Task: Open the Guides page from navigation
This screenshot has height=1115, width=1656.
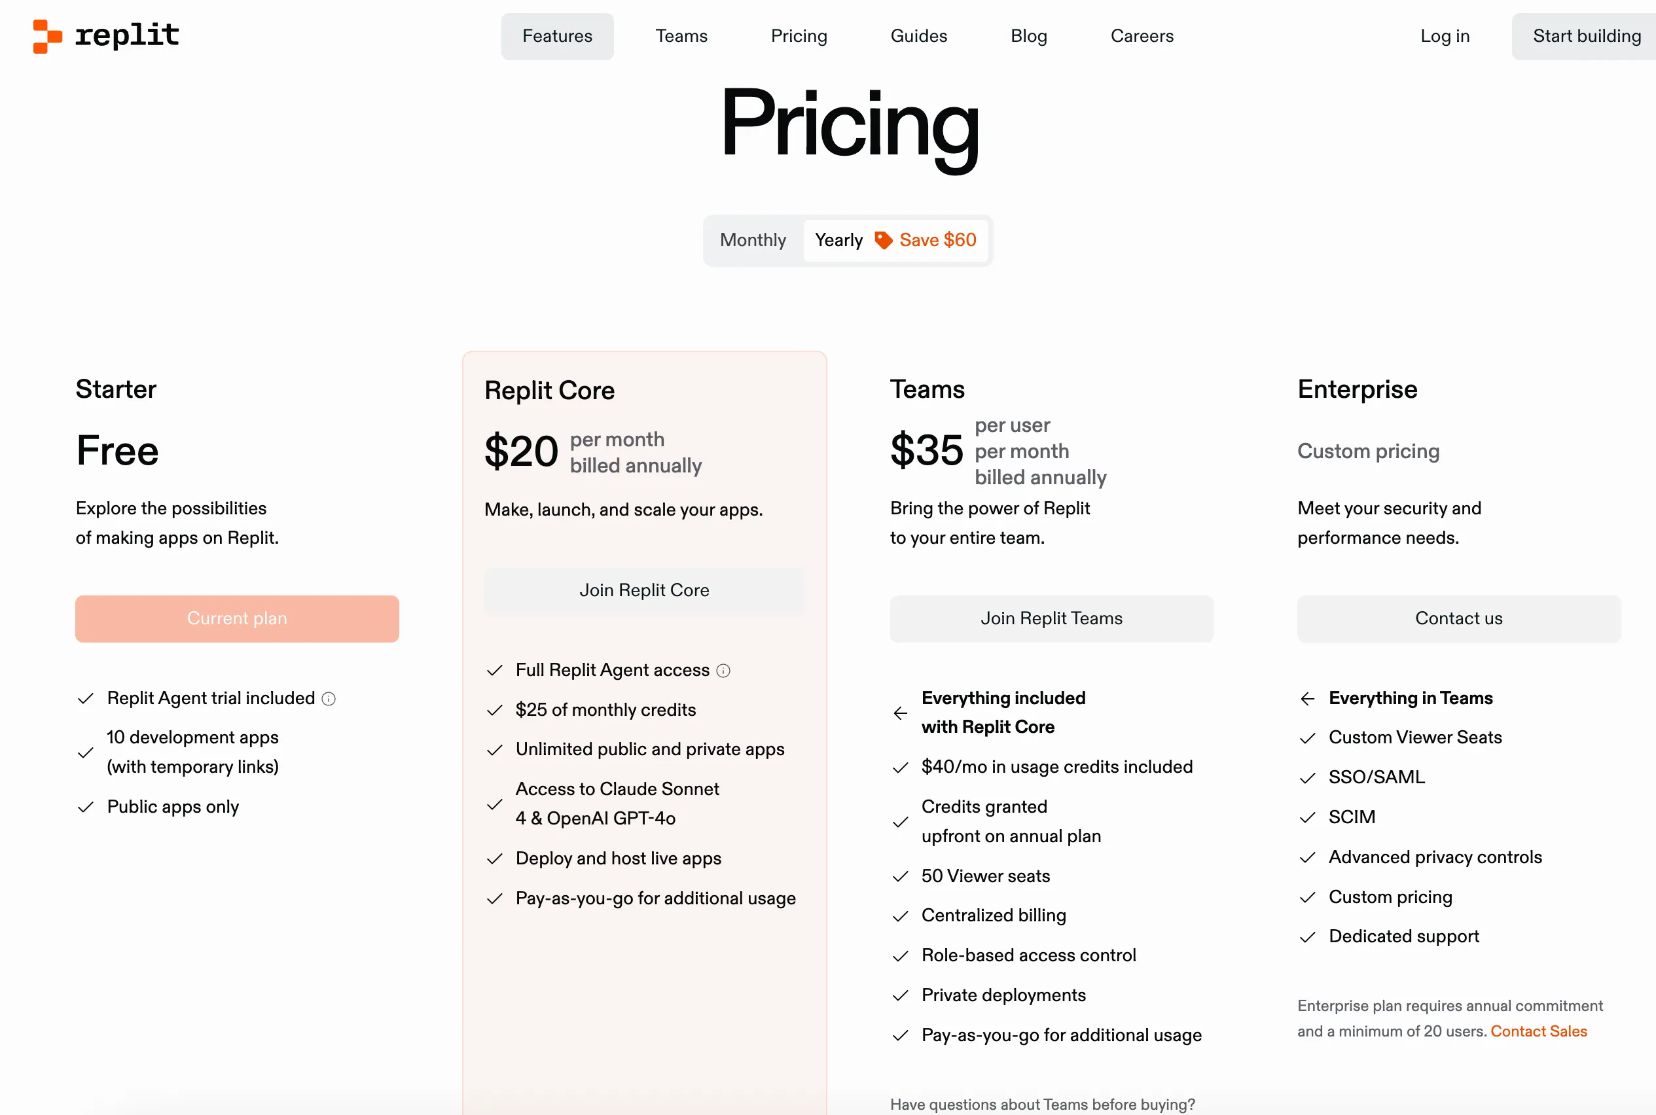Action: 918,35
